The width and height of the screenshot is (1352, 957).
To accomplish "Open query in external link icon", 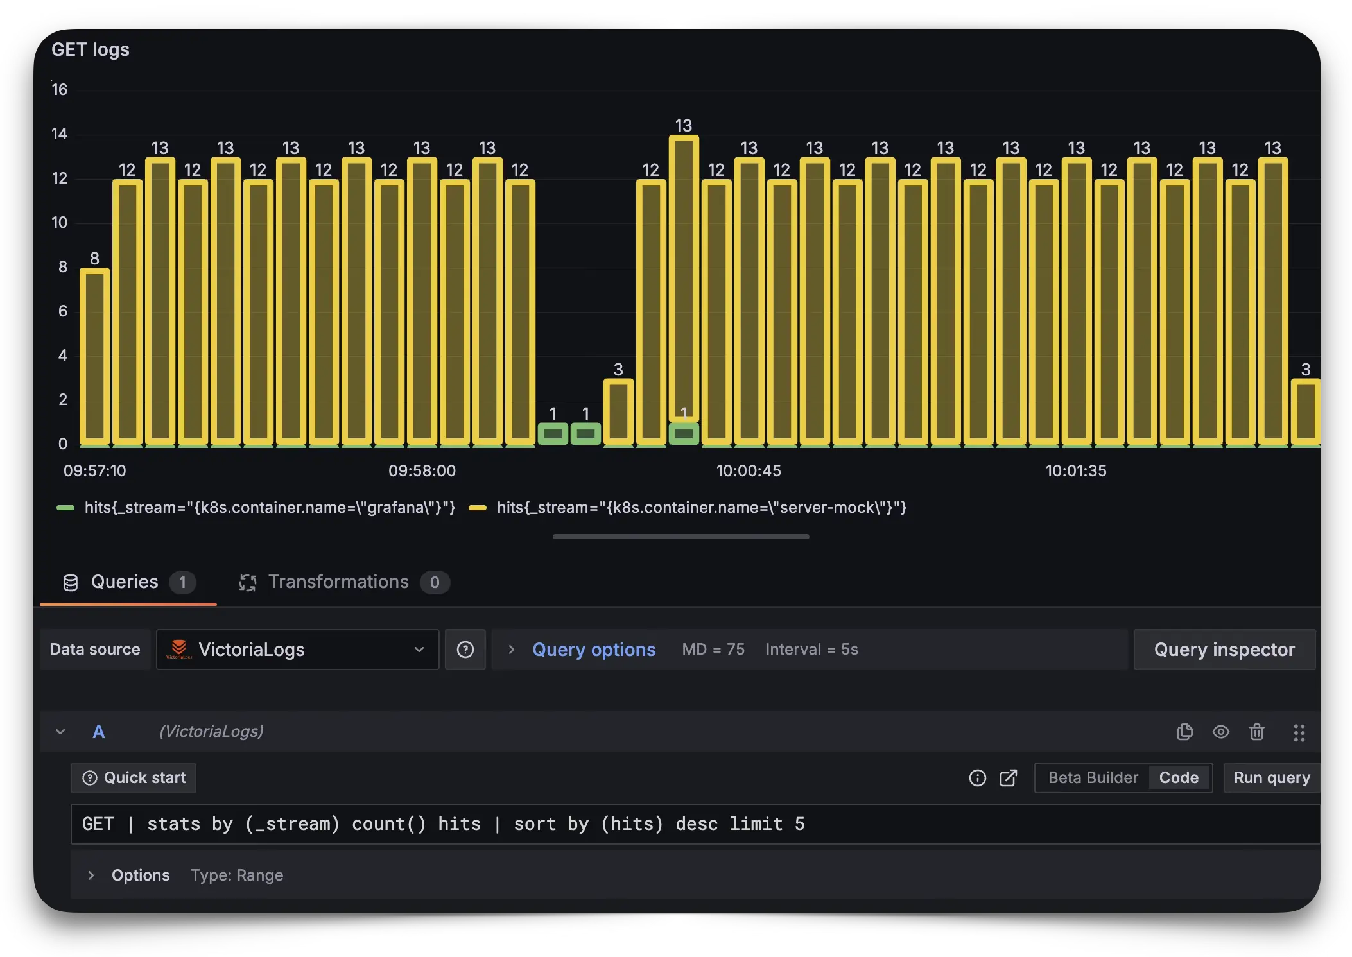I will tap(1009, 778).
